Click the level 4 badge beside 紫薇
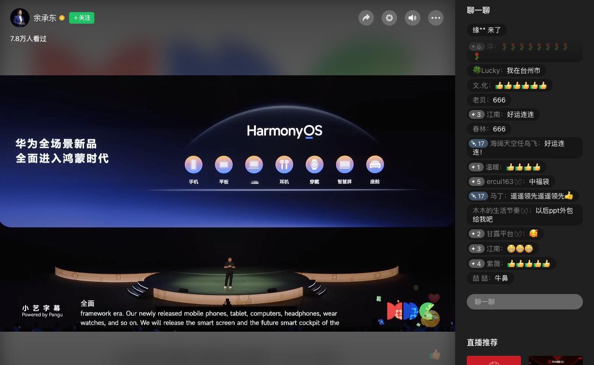This screenshot has height=365, width=594. click(x=476, y=264)
